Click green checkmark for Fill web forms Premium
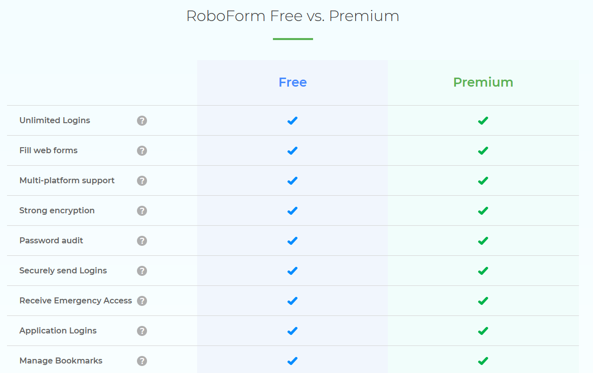 coord(483,151)
